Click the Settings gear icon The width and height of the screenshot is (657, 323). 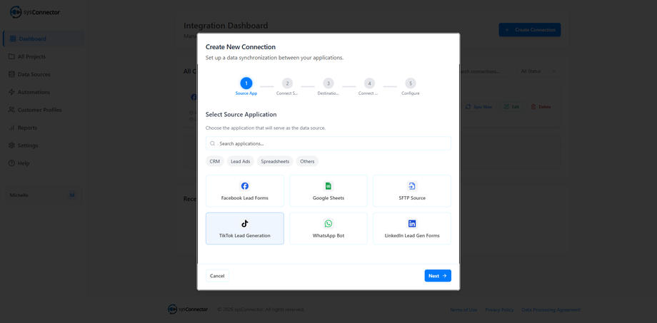[11, 145]
